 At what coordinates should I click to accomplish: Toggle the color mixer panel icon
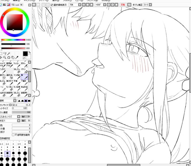[13, 5]
